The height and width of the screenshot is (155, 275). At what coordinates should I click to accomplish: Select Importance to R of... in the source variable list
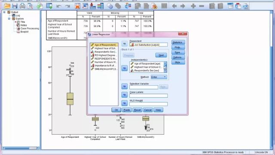104,65
